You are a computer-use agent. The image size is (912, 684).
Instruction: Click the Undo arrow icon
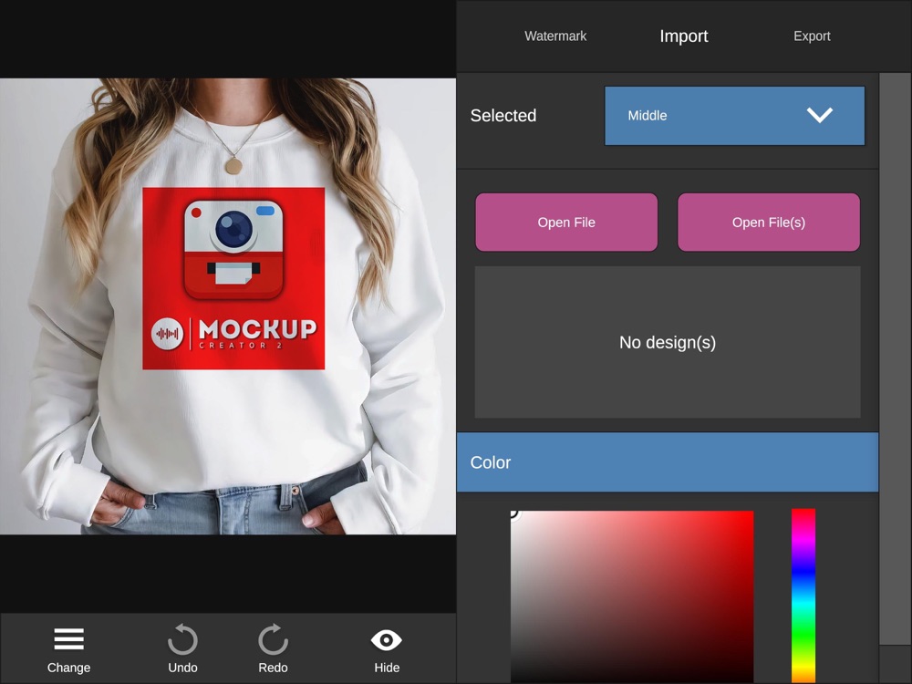click(x=182, y=639)
